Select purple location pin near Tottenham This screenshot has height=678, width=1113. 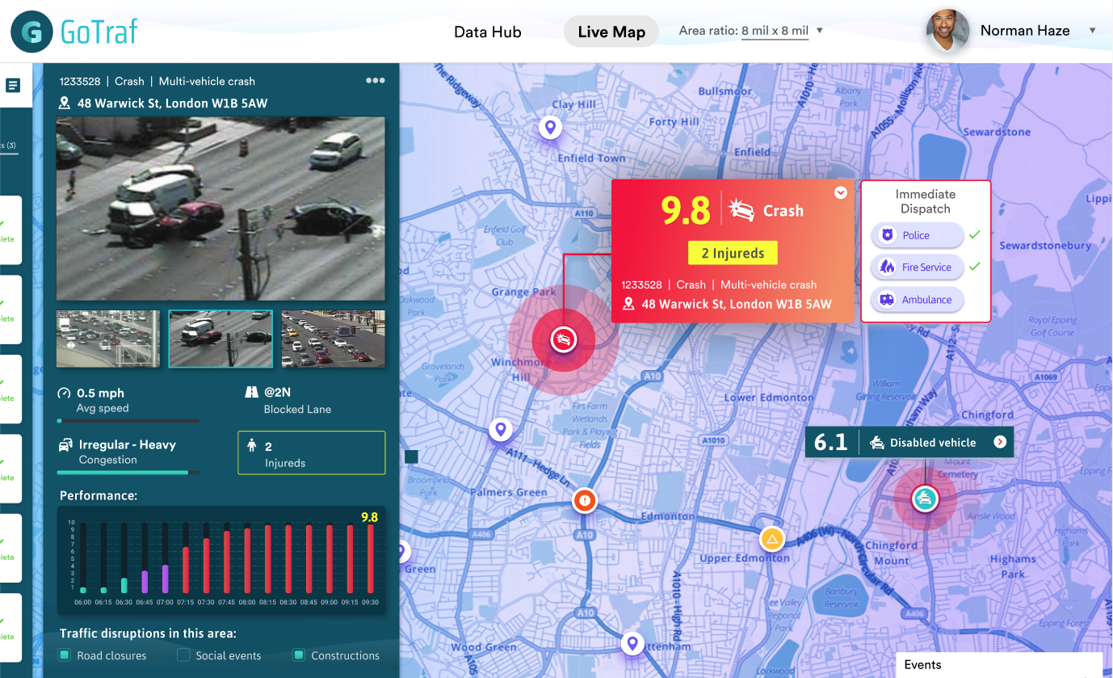tap(632, 643)
